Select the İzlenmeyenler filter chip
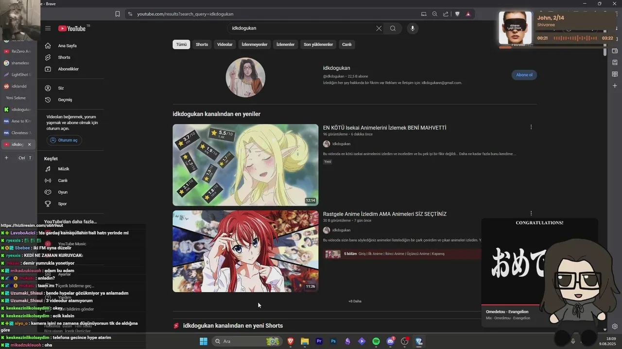The image size is (622, 349). point(255,44)
